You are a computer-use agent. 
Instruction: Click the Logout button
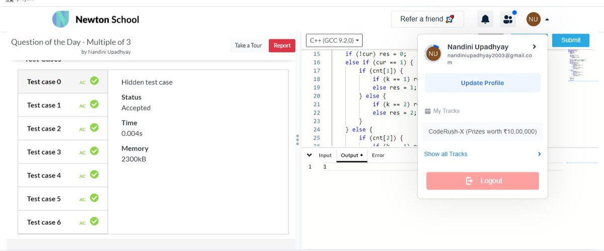(482, 181)
